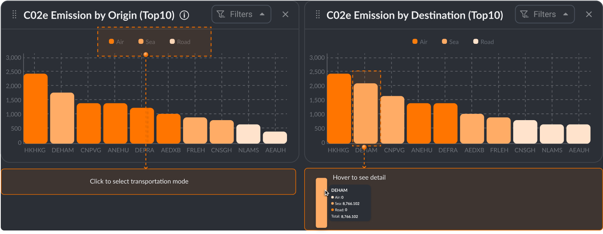The width and height of the screenshot is (603, 234).
Task: Click the sample bar in hover detail box
Action: point(321,203)
